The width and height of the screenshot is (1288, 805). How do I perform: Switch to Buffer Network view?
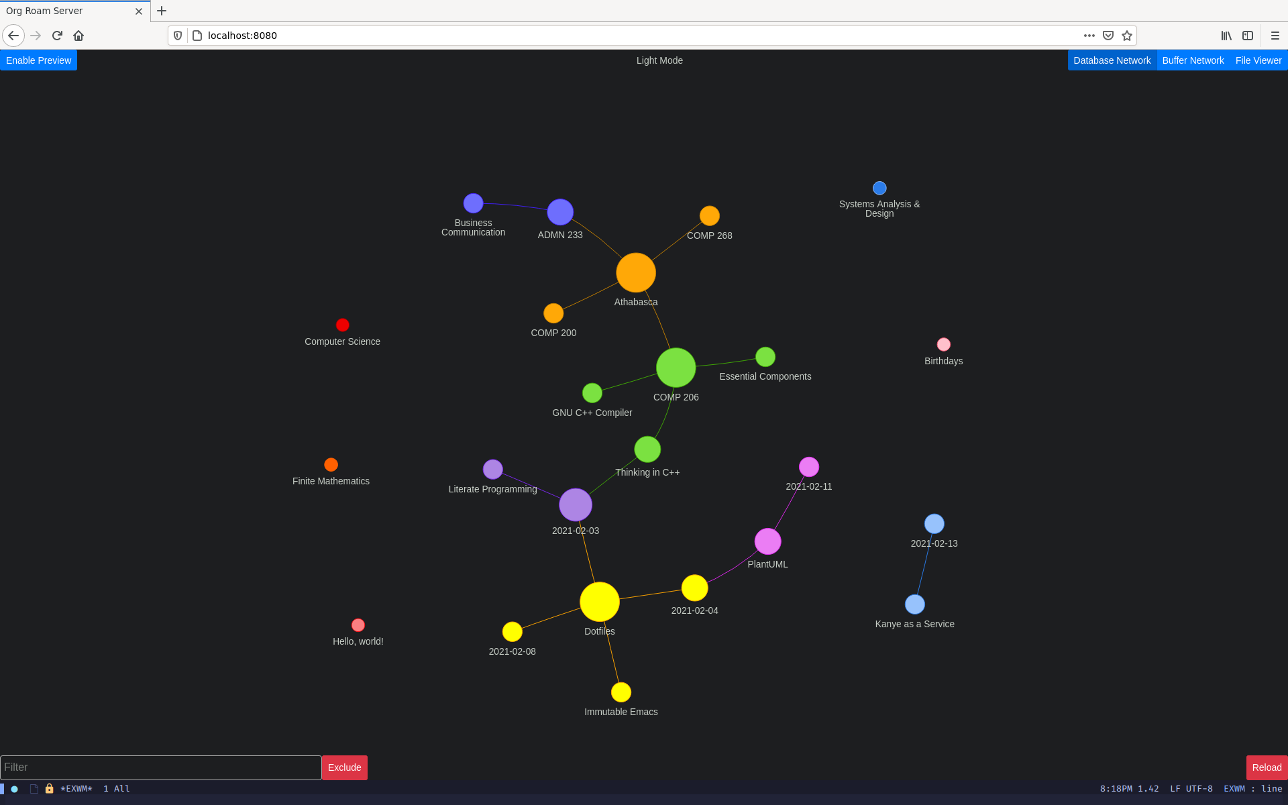tap(1193, 60)
